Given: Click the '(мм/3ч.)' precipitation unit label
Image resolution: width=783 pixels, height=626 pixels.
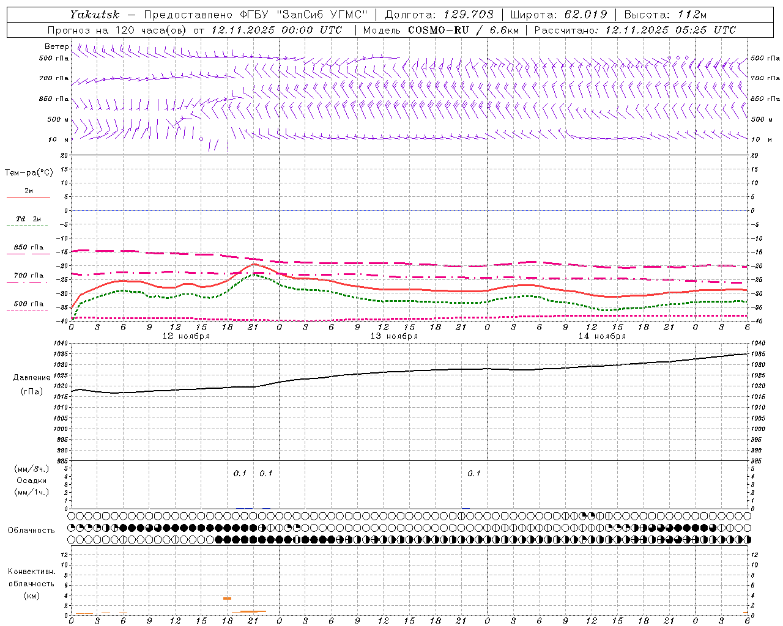Looking at the screenshot, I should click(x=32, y=469).
